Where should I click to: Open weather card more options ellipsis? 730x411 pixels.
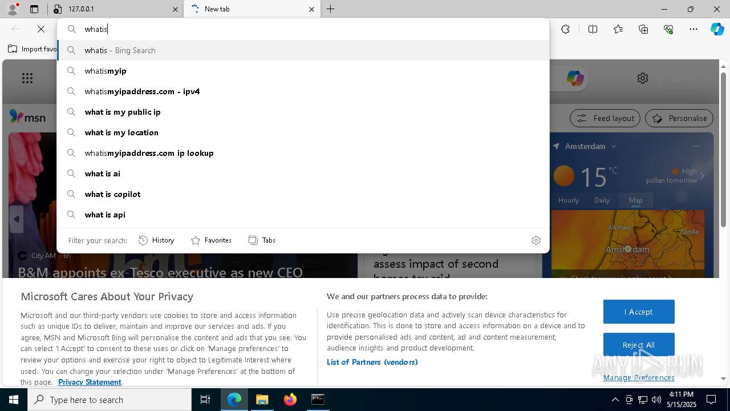[696, 146]
